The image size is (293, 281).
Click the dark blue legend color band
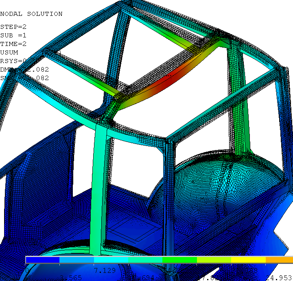tap(42, 259)
